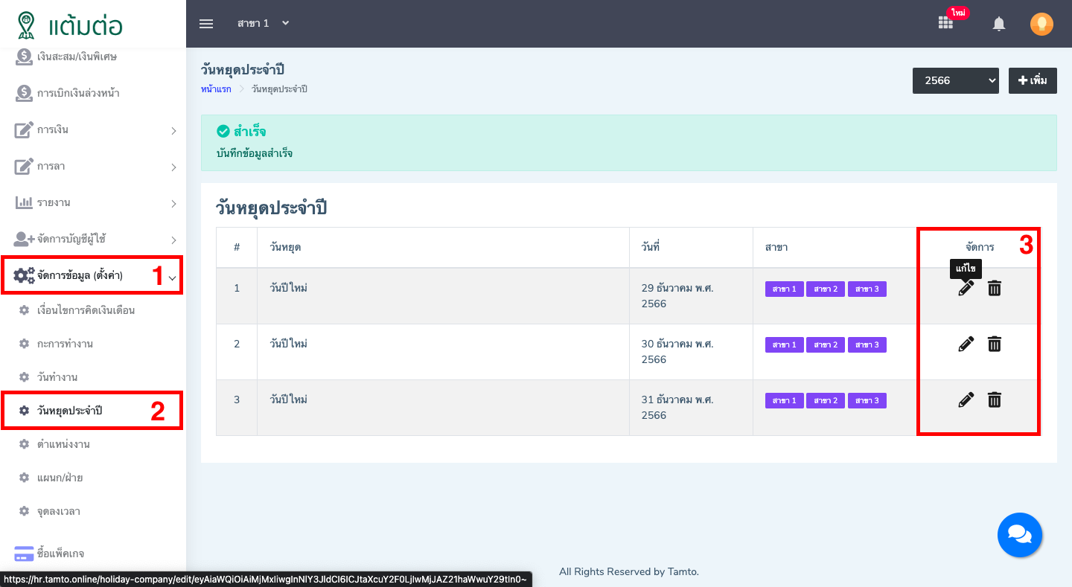Open the สาขา 1 branch selector
The height and width of the screenshot is (587, 1072).
point(263,24)
